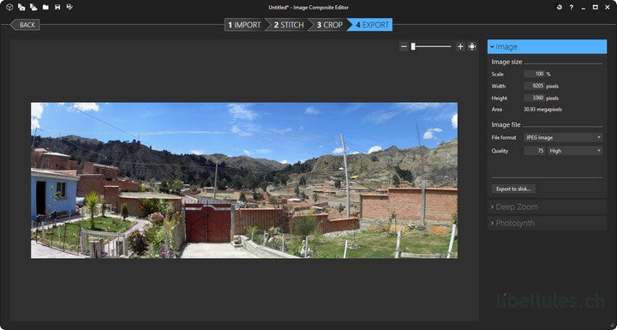The width and height of the screenshot is (617, 330).
Task: Expand the Deep Zoom section
Action: pyautogui.click(x=547, y=207)
